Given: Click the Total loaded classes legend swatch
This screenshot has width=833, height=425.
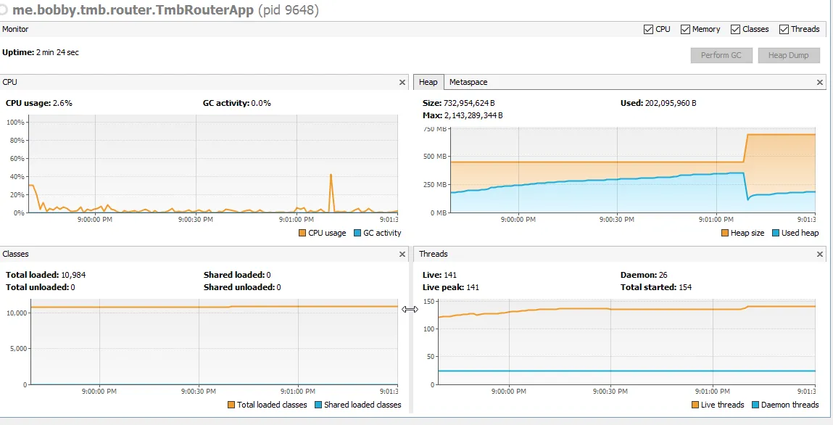Looking at the screenshot, I should [x=231, y=405].
